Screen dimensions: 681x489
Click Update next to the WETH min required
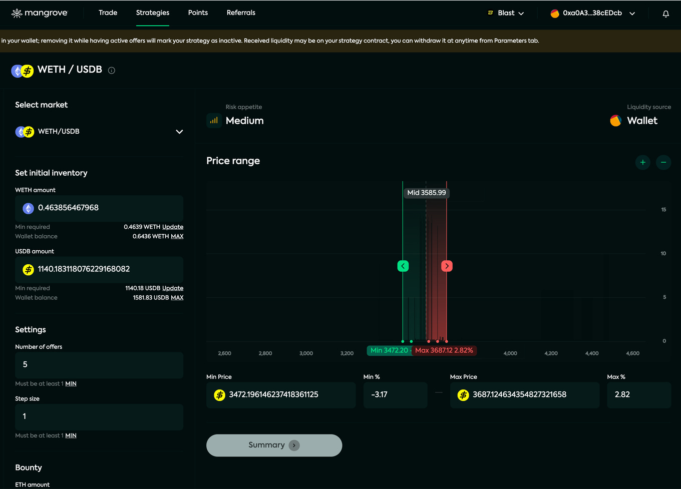(173, 227)
